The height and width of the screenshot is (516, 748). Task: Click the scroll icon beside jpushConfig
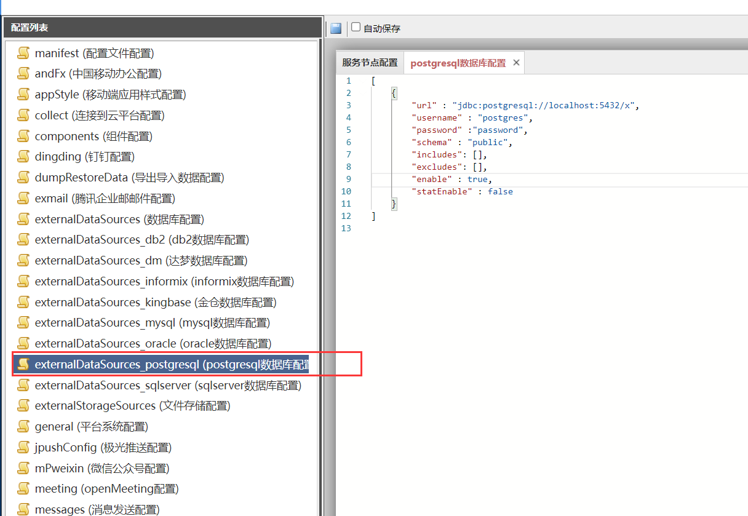tap(23, 448)
